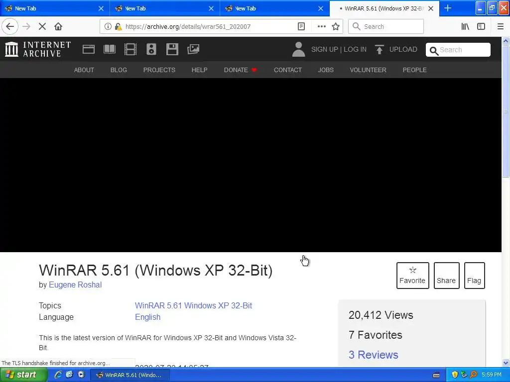Click the Firefox forward arrow button
This screenshot has height=382, width=510.
(26, 27)
